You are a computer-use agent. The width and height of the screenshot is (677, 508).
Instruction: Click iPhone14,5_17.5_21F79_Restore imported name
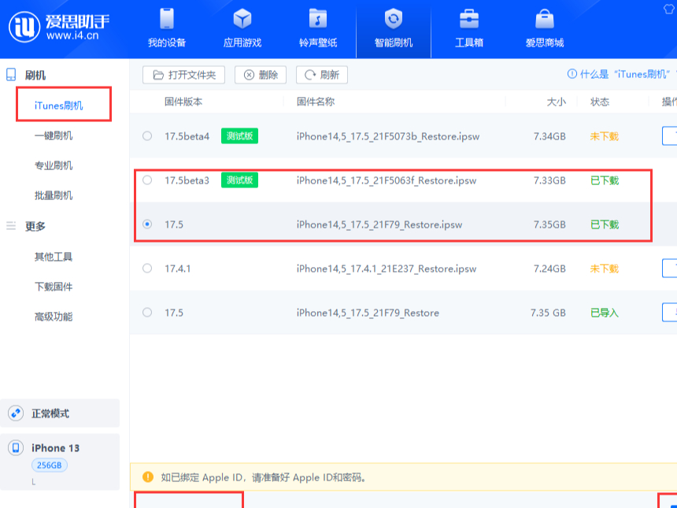point(368,313)
